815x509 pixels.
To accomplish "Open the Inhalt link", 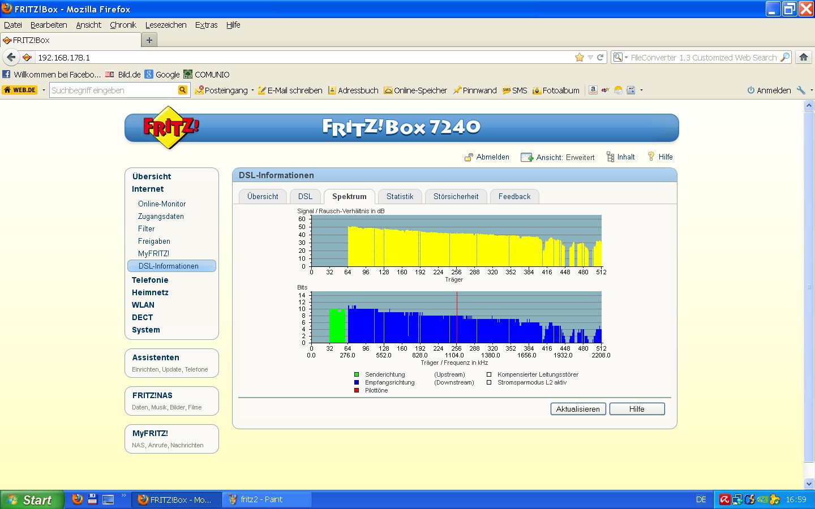I will (x=620, y=157).
